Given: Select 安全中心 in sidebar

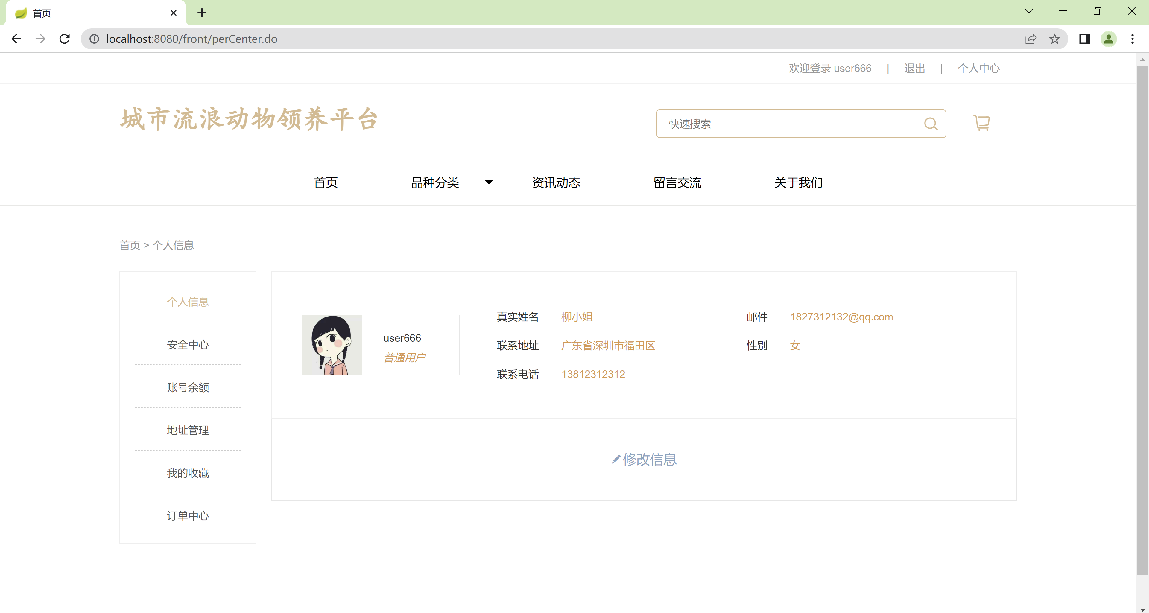Looking at the screenshot, I should coord(188,345).
